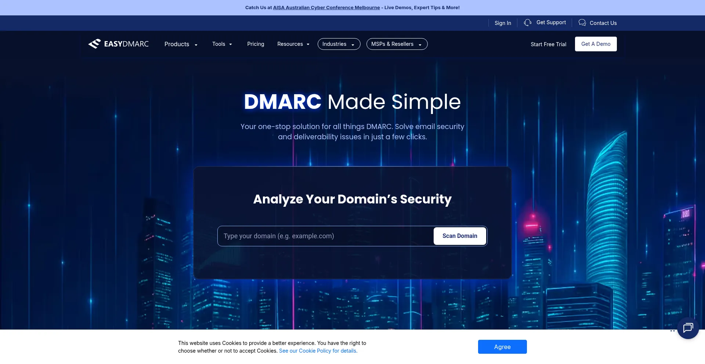Image resolution: width=705 pixels, height=364 pixels.
Task: Go to the Pricing page
Action: pyautogui.click(x=256, y=44)
